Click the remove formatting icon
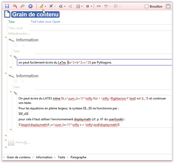This screenshot has width=174, height=163. [51, 6]
